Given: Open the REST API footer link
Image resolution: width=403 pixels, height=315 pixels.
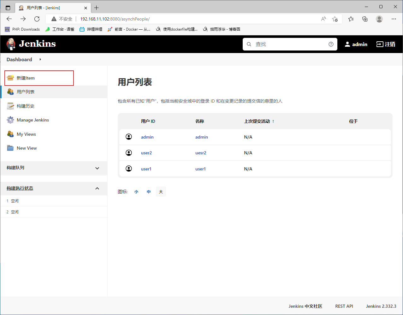Looking at the screenshot, I should tap(344, 306).
